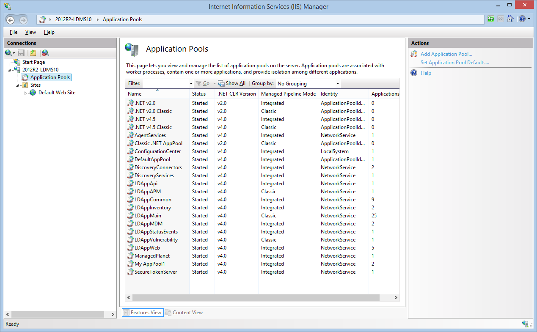Select the Application Pools node icon
The height and width of the screenshot is (332, 537).
[24, 77]
